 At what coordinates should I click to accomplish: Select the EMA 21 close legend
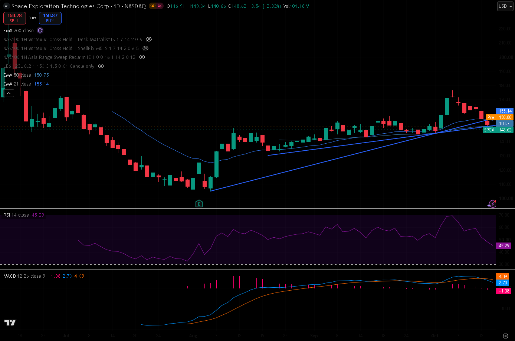click(x=17, y=84)
